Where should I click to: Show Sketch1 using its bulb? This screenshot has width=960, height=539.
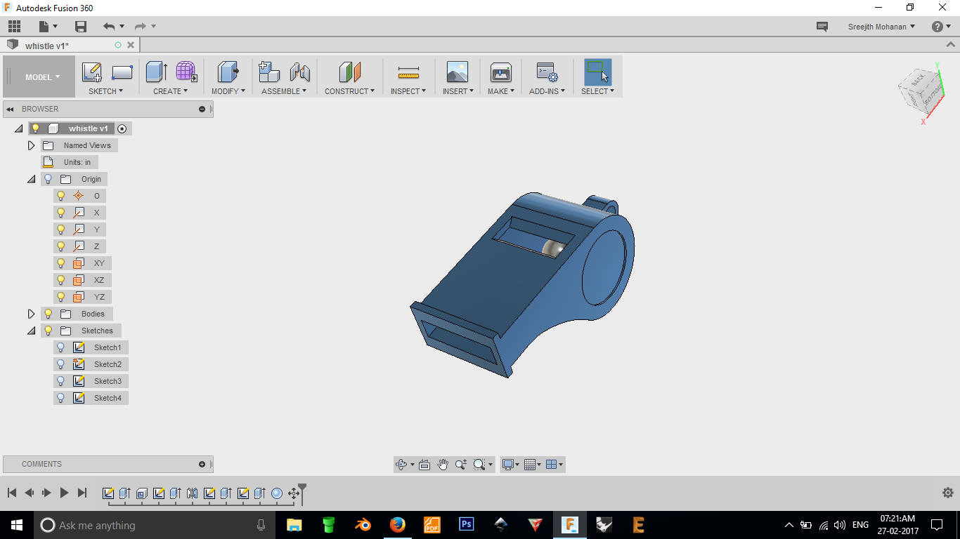(60, 347)
